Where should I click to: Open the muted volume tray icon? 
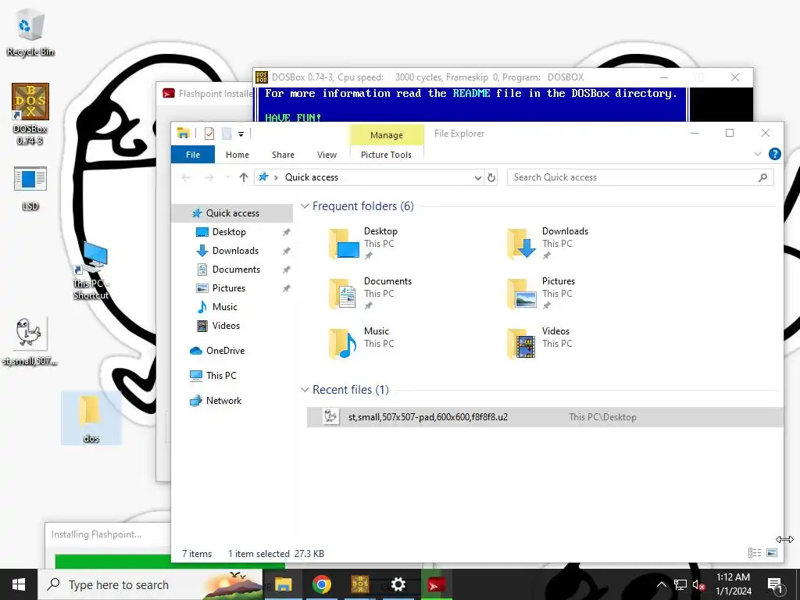pyautogui.click(x=698, y=584)
